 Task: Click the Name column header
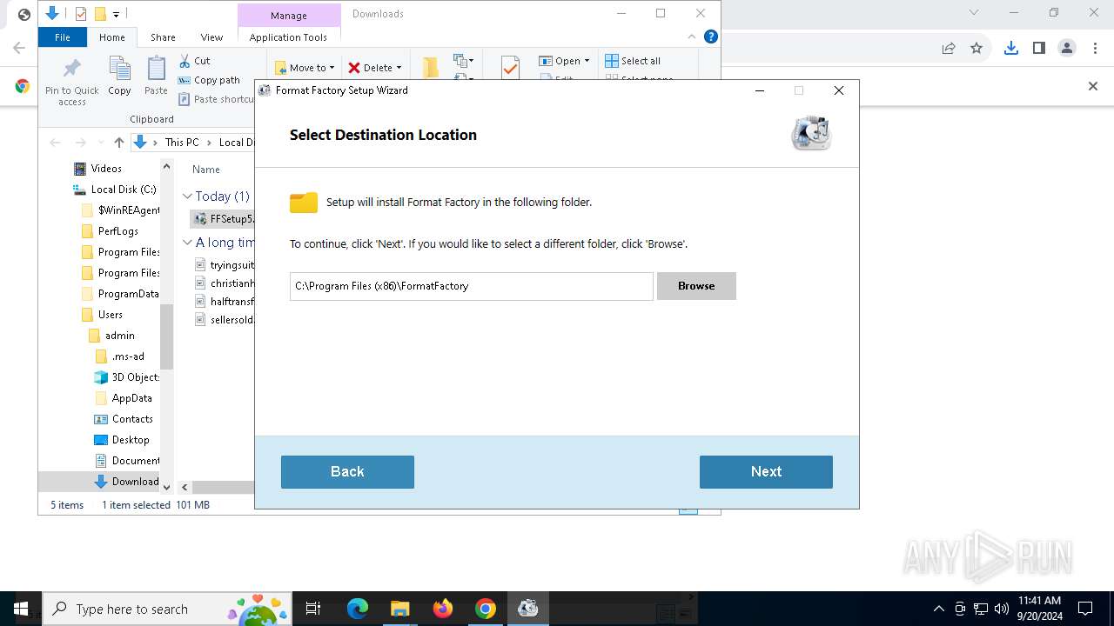click(206, 170)
